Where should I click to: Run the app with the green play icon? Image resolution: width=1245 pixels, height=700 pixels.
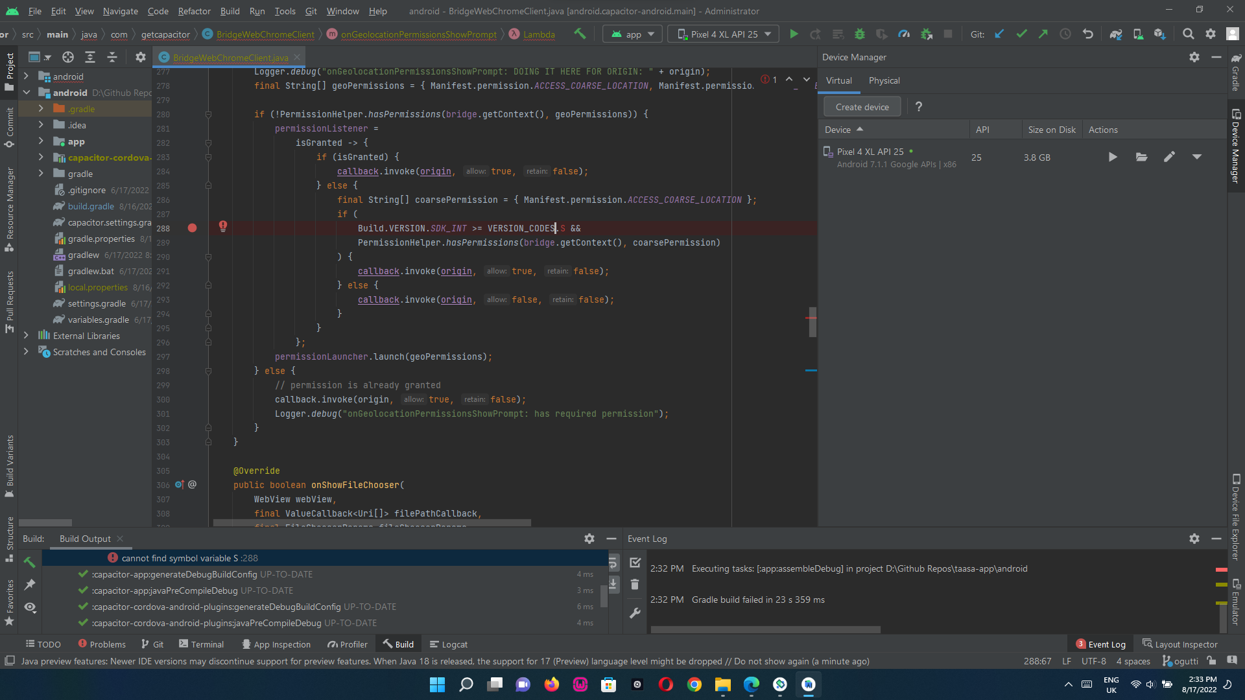tap(794, 34)
